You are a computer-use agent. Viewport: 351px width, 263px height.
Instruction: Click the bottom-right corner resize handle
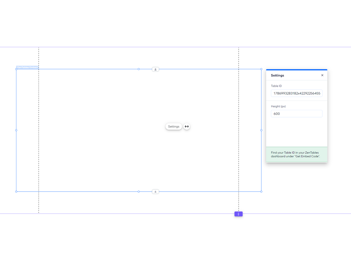261,192
